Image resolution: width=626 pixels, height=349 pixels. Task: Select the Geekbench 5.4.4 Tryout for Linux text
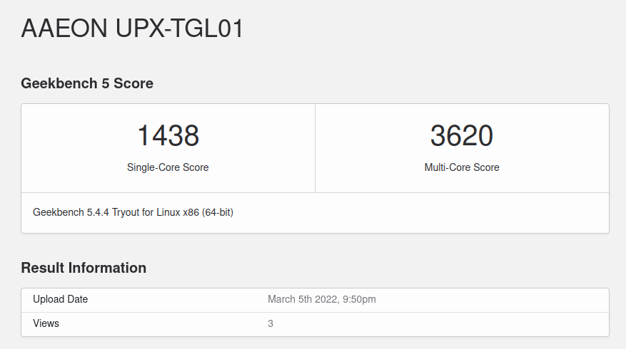click(133, 212)
